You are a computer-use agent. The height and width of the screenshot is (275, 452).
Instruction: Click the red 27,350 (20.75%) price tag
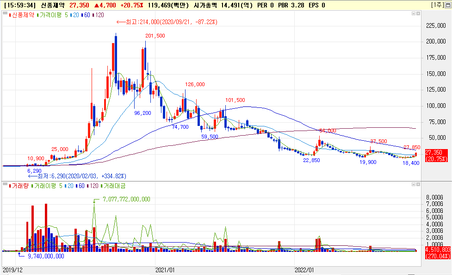point(436,156)
